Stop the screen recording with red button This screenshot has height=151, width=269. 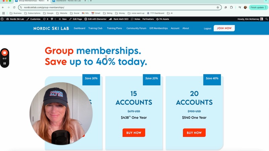click(5, 53)
